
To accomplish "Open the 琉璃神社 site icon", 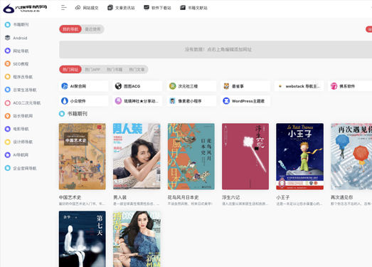I will (118, 101).
